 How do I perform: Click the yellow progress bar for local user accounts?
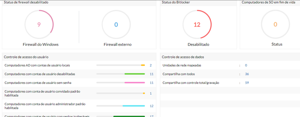click(x=143, y=65)
